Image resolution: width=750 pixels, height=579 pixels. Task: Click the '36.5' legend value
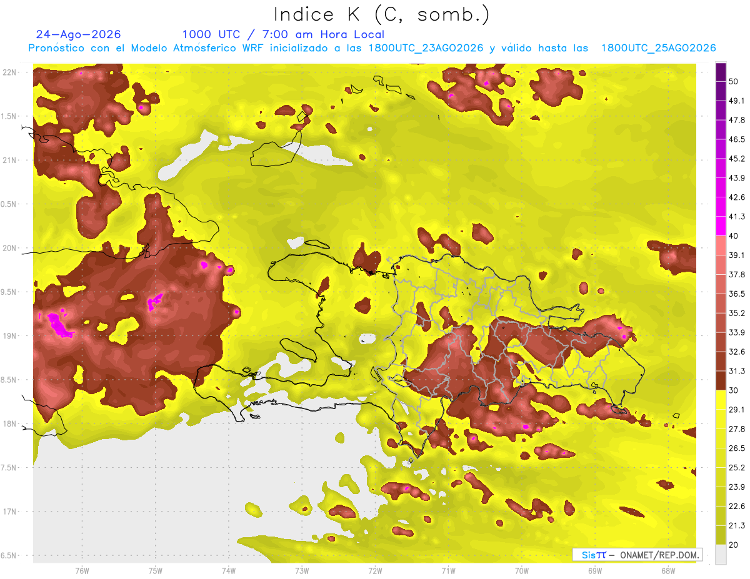click(736, 294)
